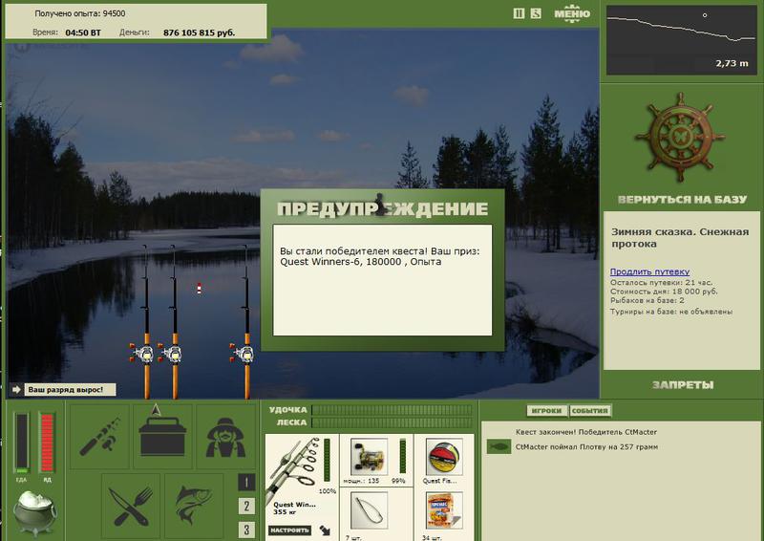Click the red alcohol level bar
The height and width of the screenshot is (541, 764).
pyautogui.click(x=47, y=443)
